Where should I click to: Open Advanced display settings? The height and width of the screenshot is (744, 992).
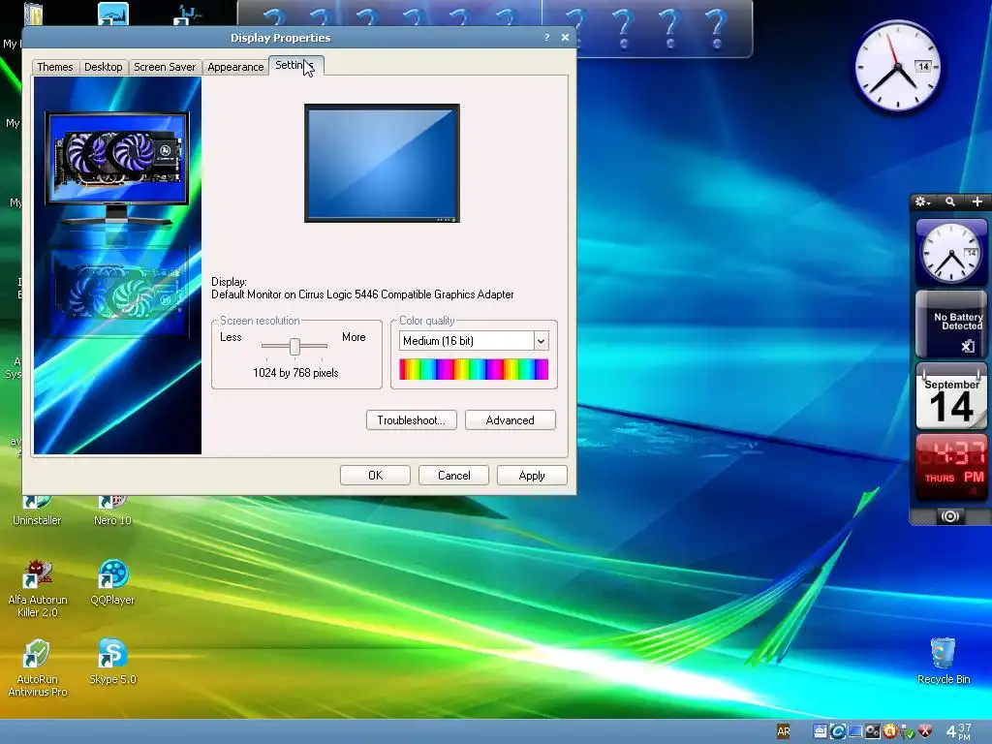[x=510, y=420]
